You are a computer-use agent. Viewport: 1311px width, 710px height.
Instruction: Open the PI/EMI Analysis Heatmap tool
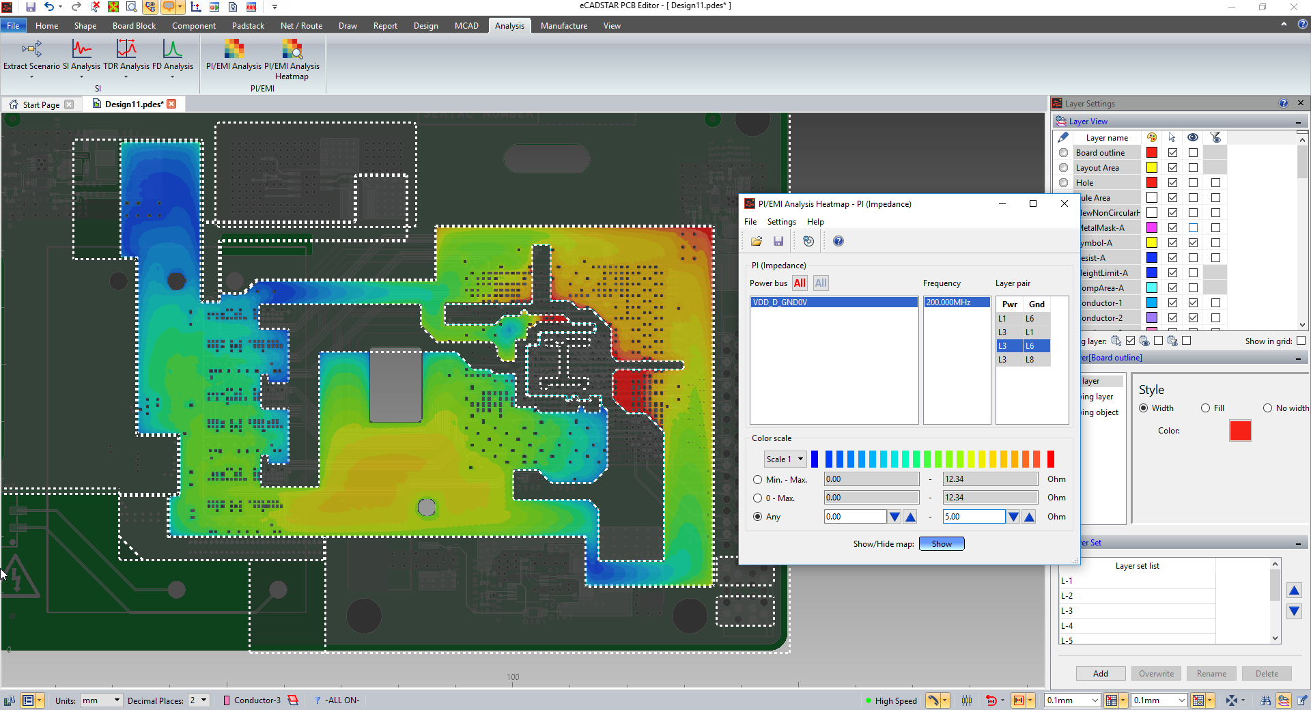click(x=292, y=50)
